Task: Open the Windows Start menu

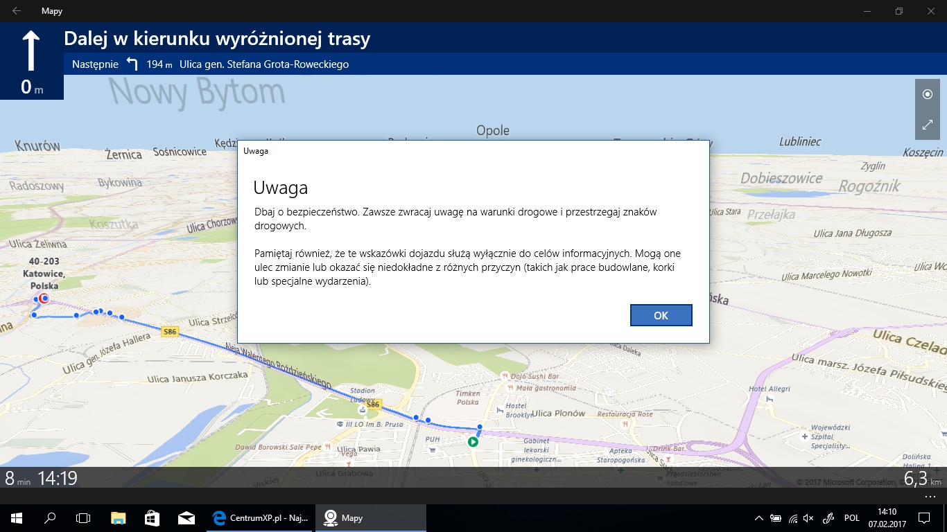Action: (17, 517)
